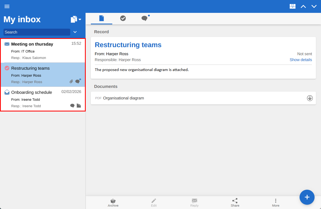Go to previous record with up chevron

[303, 6]
